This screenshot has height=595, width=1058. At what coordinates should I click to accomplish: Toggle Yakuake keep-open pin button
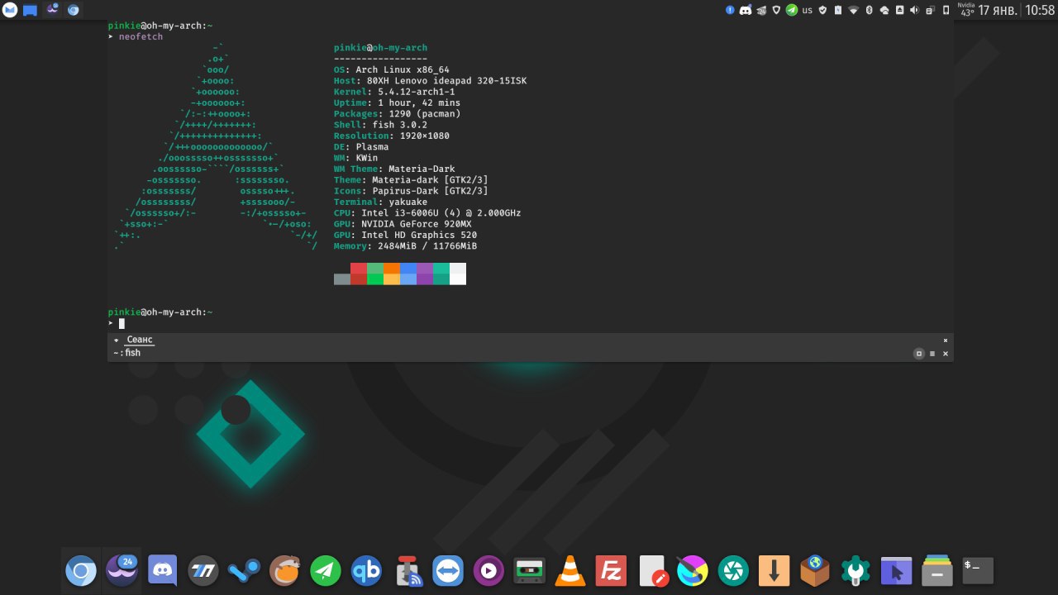click(x=918, y=354)
